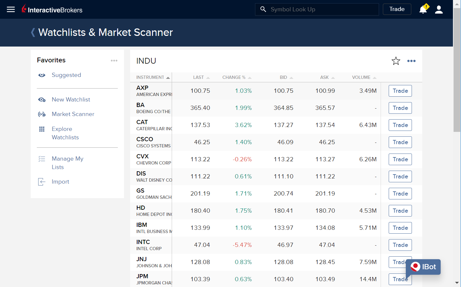The height and width of the screenshot is (287, 461).
Task: Go back using the left chevron
Action: click(33, 32)
